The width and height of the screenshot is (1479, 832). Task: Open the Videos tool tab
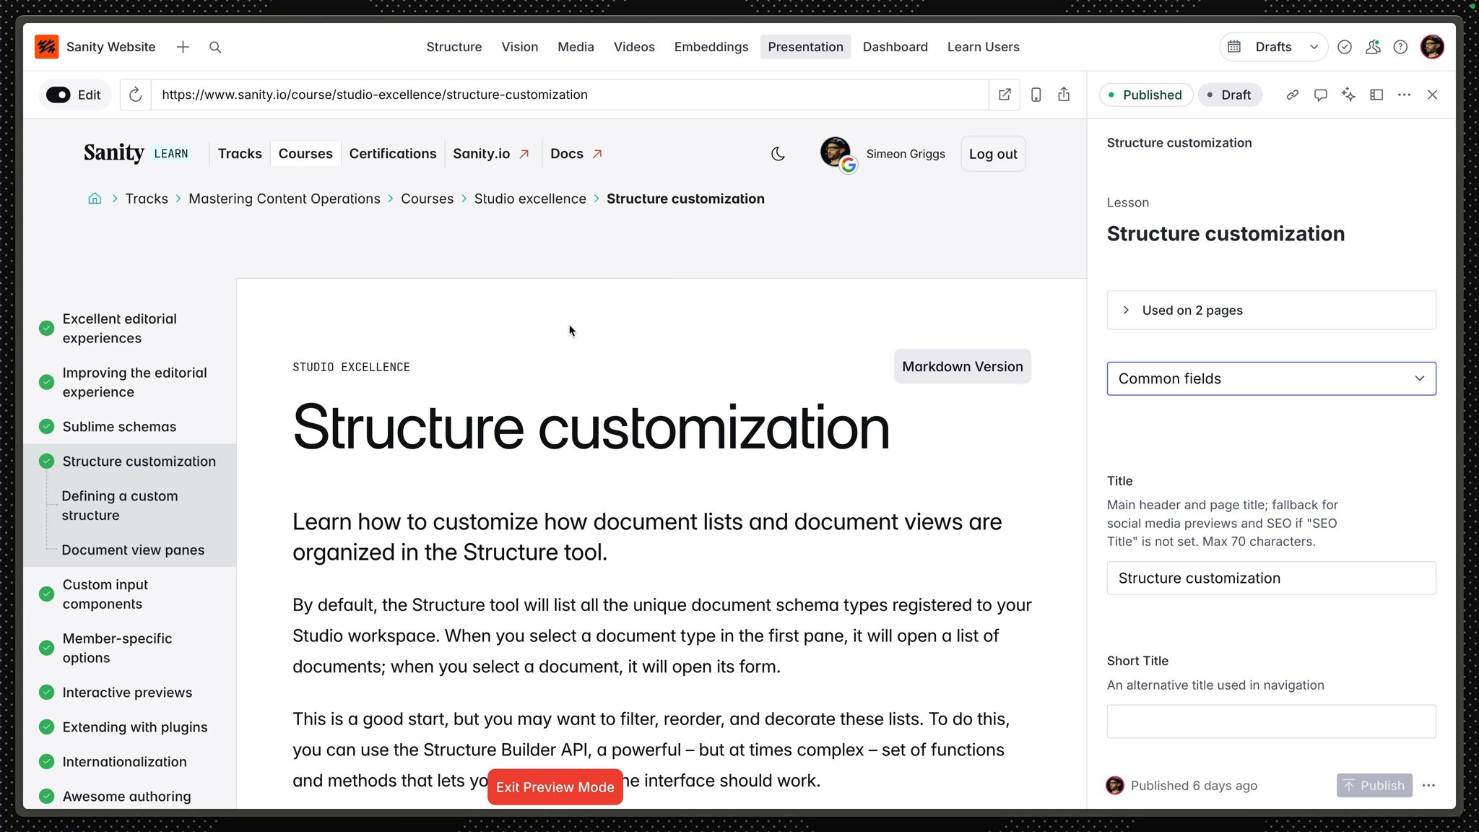pos(634,47)
